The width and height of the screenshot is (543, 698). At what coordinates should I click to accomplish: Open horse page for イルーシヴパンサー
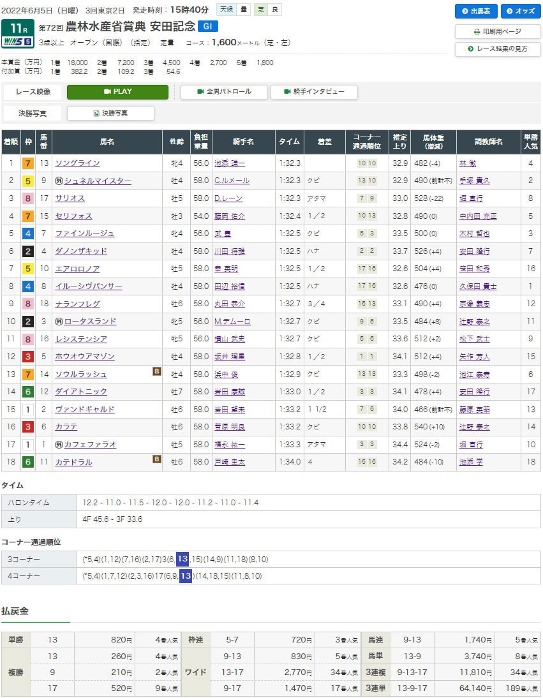(88, 286)
